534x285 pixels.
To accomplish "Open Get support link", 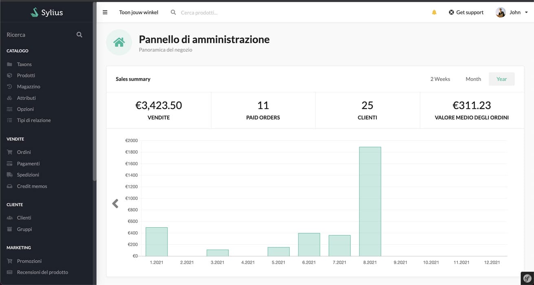I will click(466, 12).
